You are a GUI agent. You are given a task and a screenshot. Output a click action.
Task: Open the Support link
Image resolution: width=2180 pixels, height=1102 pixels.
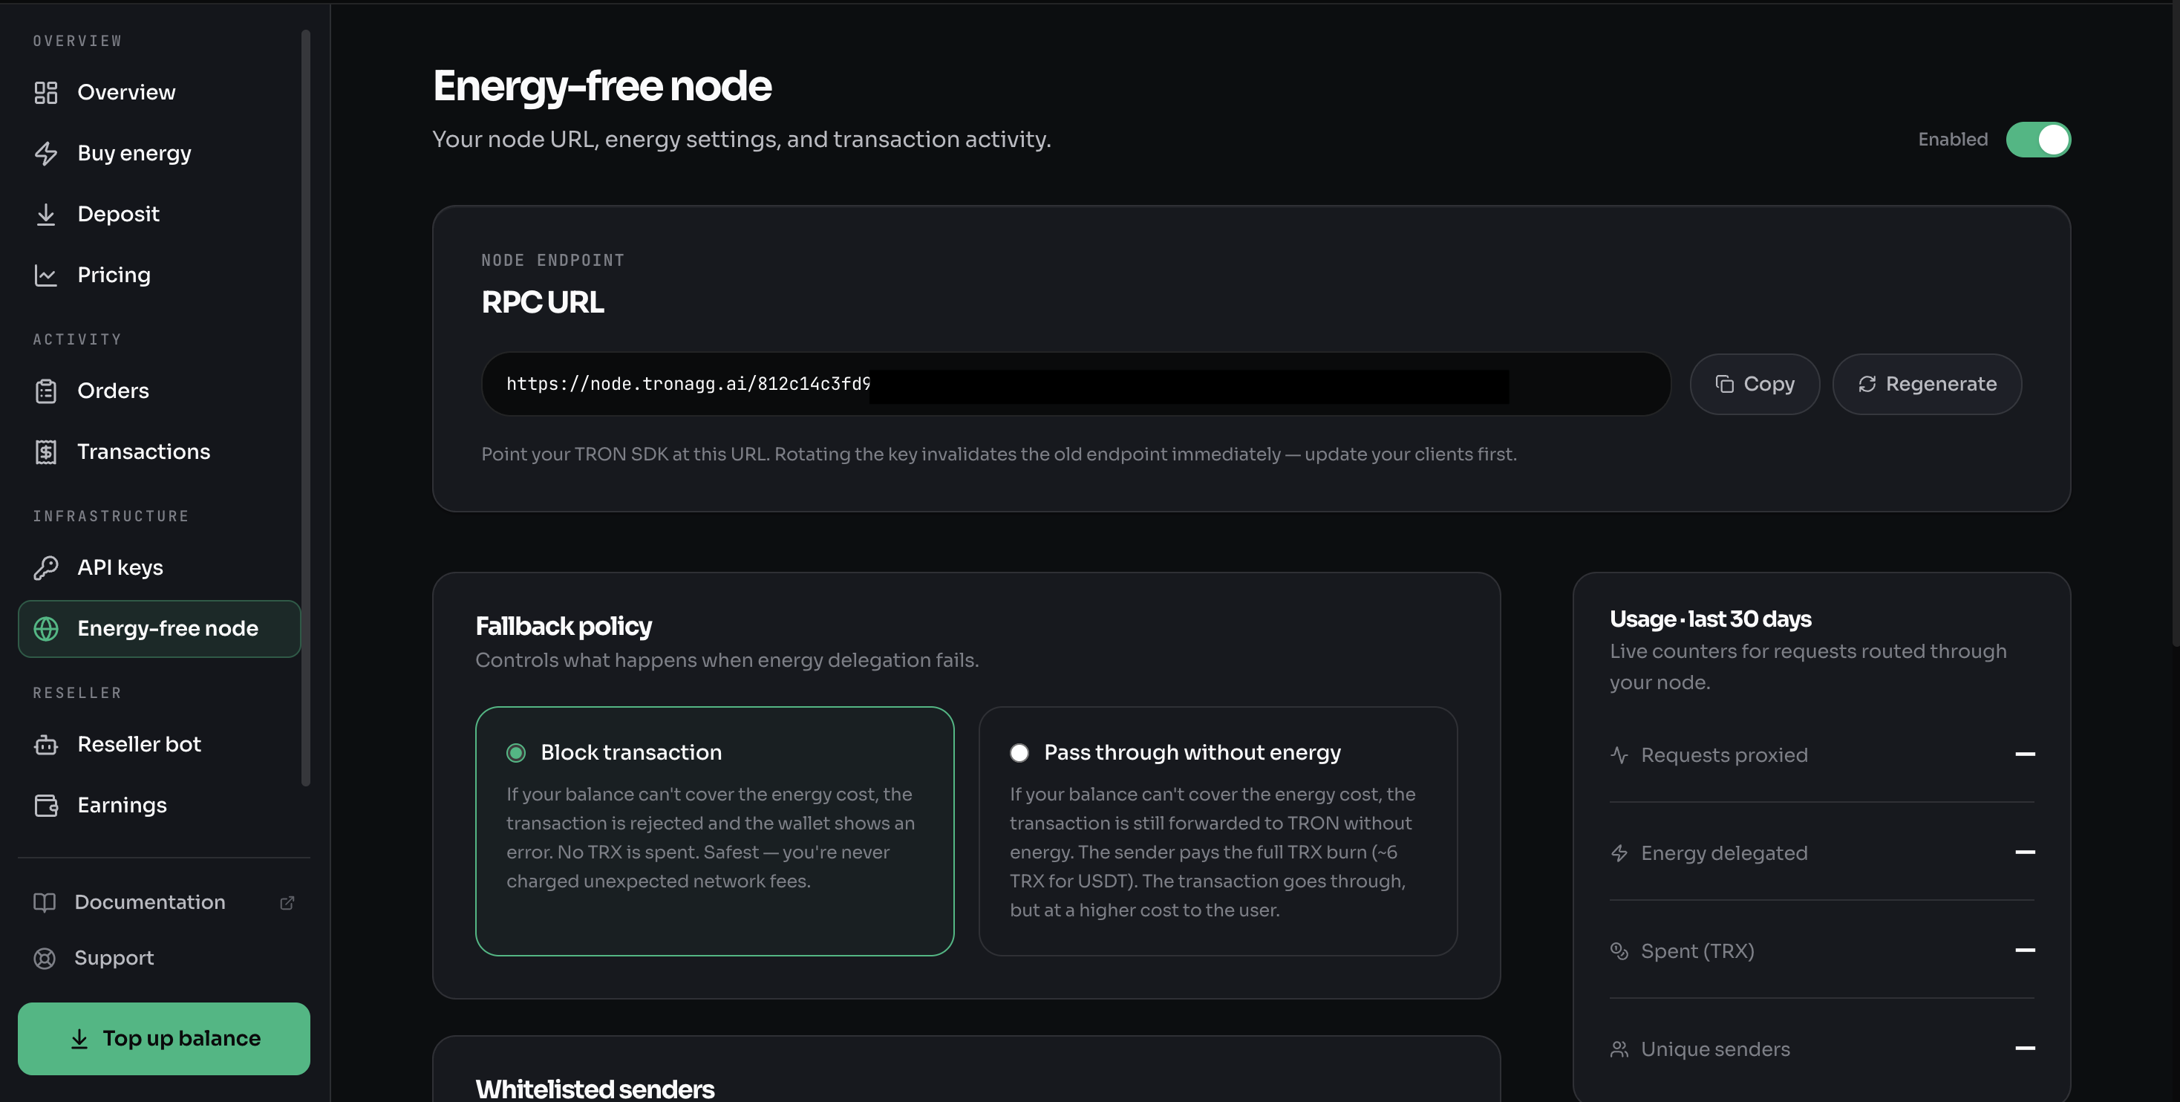click(164, 958)
